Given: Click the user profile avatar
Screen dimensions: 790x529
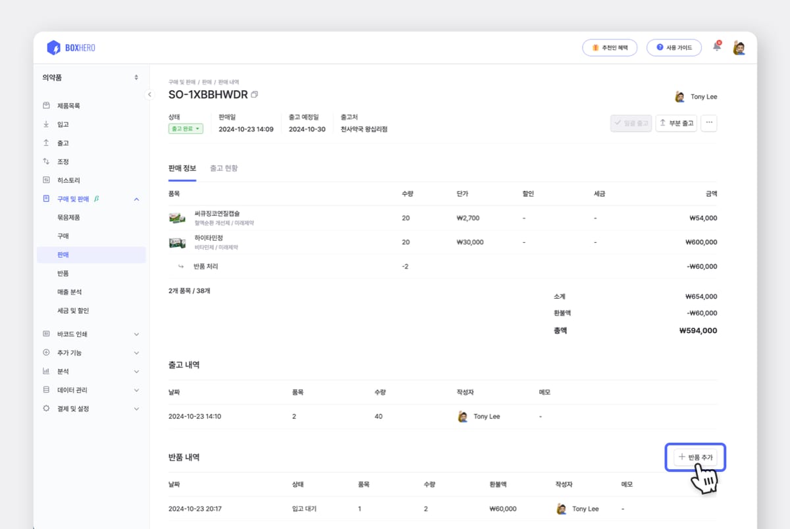Looking at the screenshot, I should (739, 47).
